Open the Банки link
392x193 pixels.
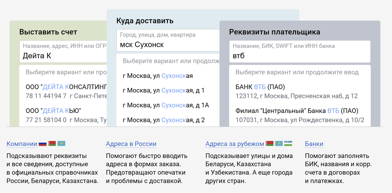point(314,144)
